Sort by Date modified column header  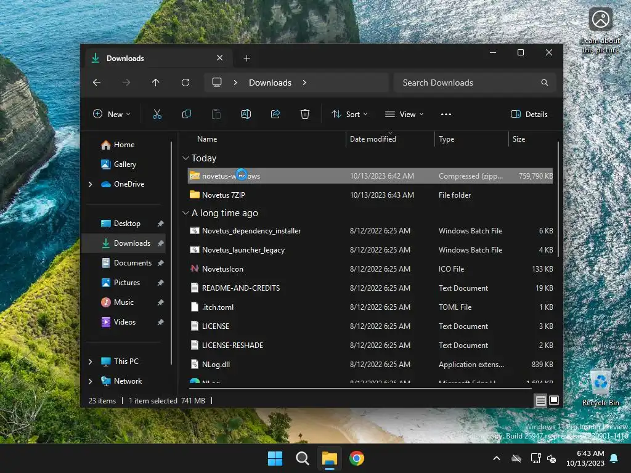[x=373, y=139]
